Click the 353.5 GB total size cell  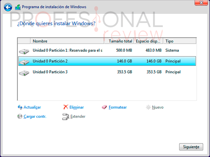coord(125,72)
